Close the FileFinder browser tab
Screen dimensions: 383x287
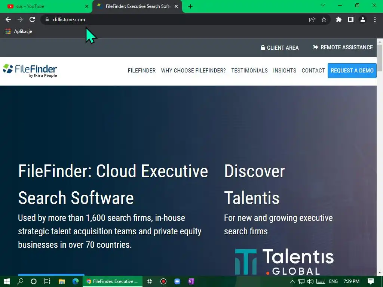[176, 6]
